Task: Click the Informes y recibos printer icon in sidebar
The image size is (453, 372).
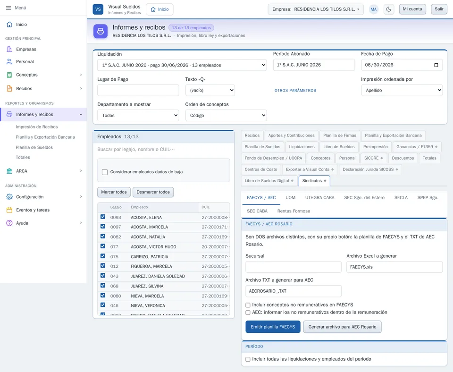Action: click(9, 114)
